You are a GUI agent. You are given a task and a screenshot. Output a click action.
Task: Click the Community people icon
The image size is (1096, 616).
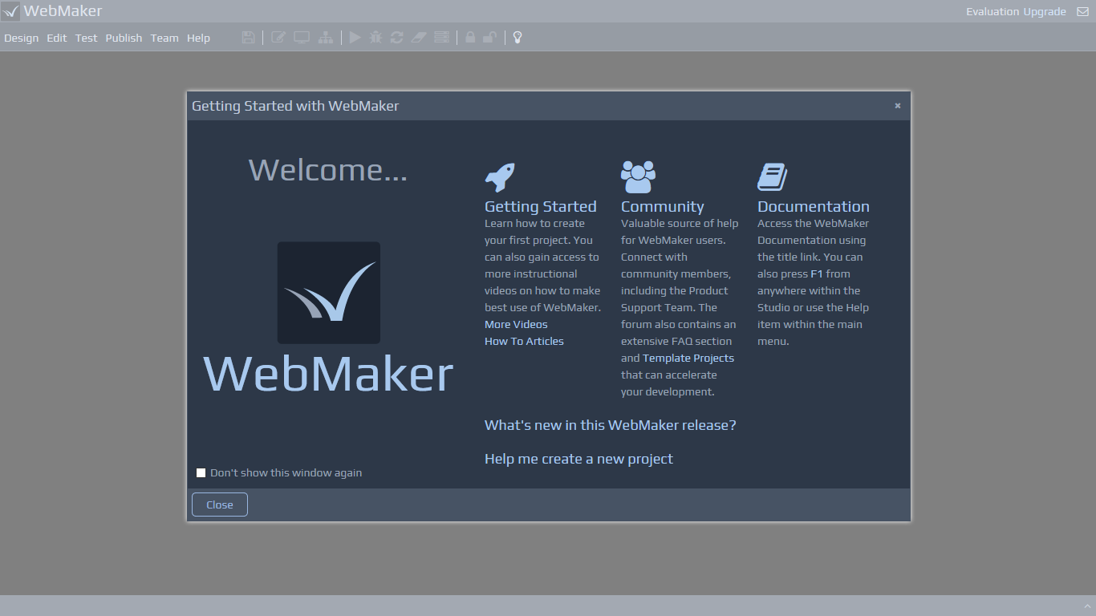tap(638, 177)
